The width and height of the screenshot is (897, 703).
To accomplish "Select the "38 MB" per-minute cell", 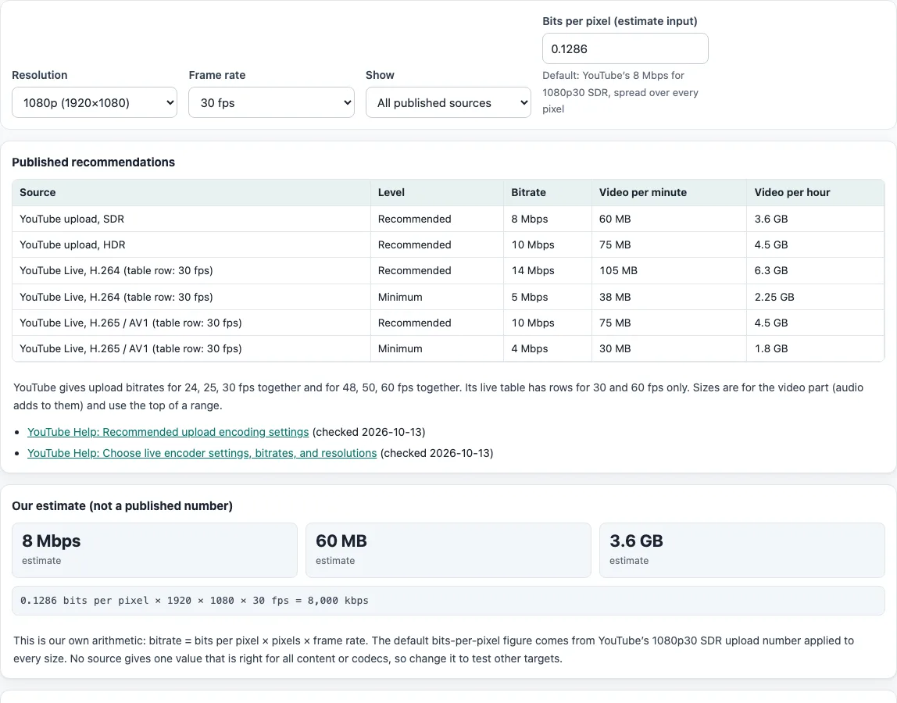I will click(669, 297).
